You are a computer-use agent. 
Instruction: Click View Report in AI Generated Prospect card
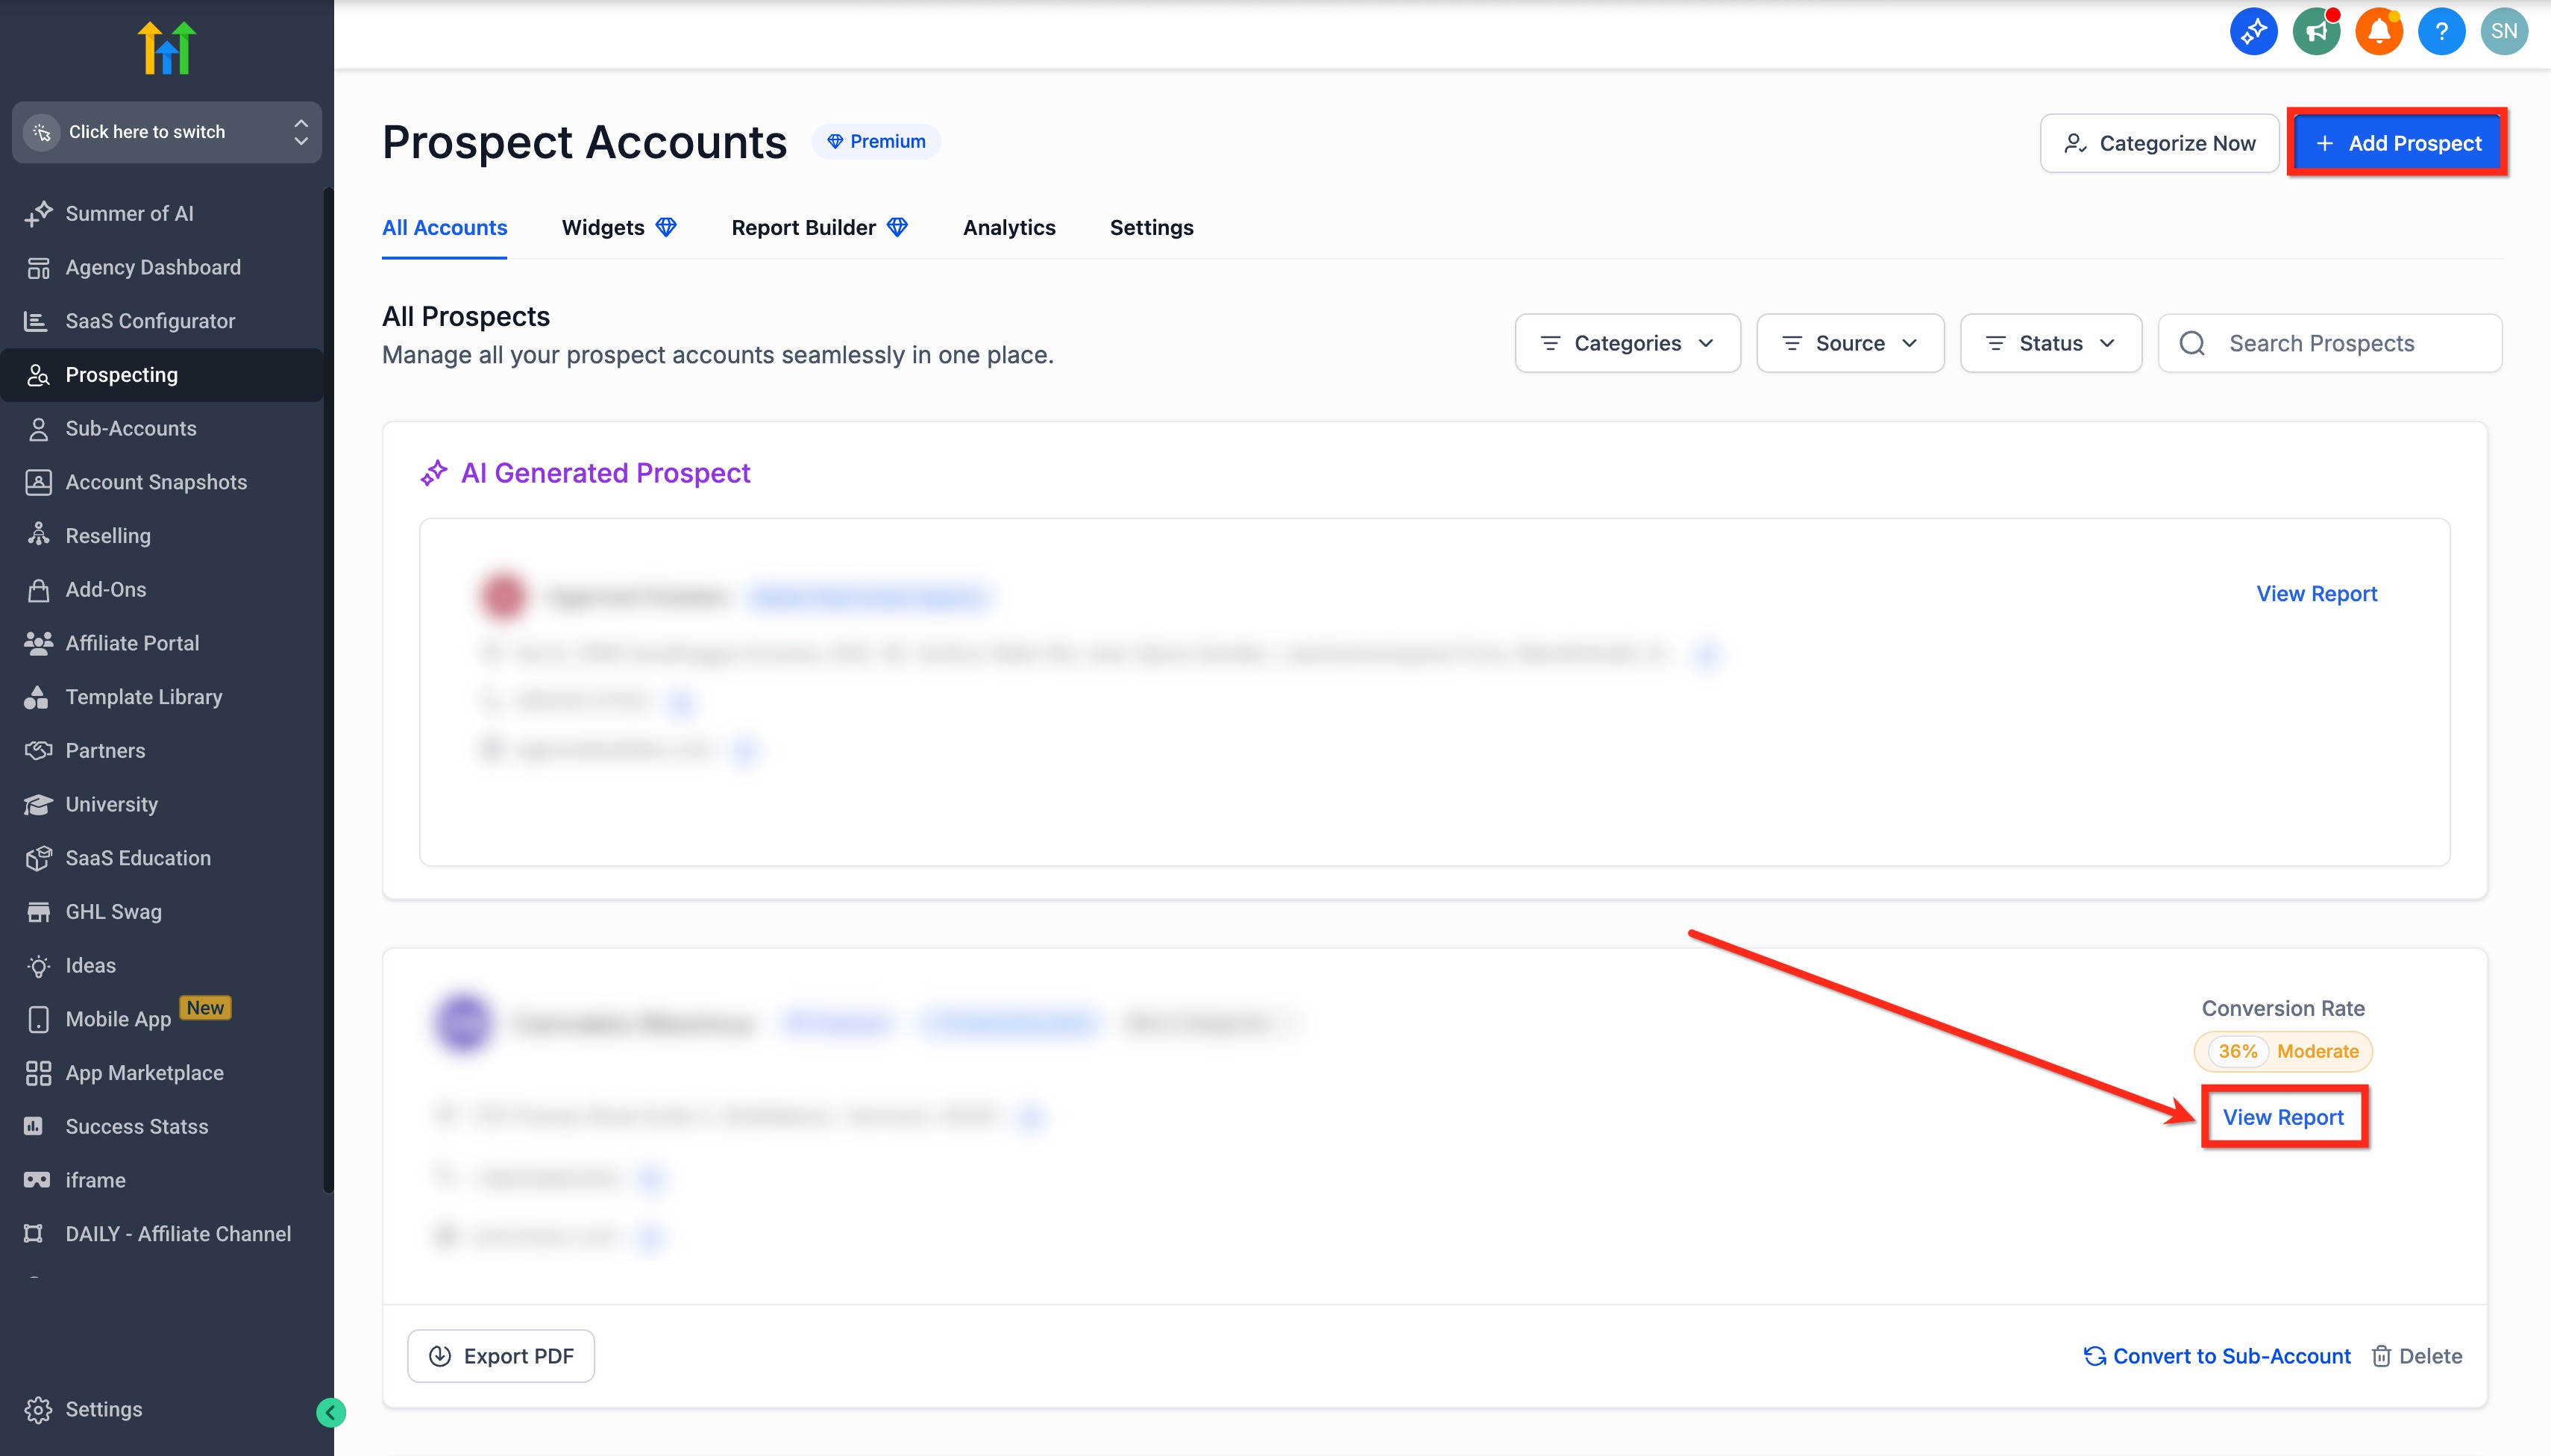tap(2316, 594)
